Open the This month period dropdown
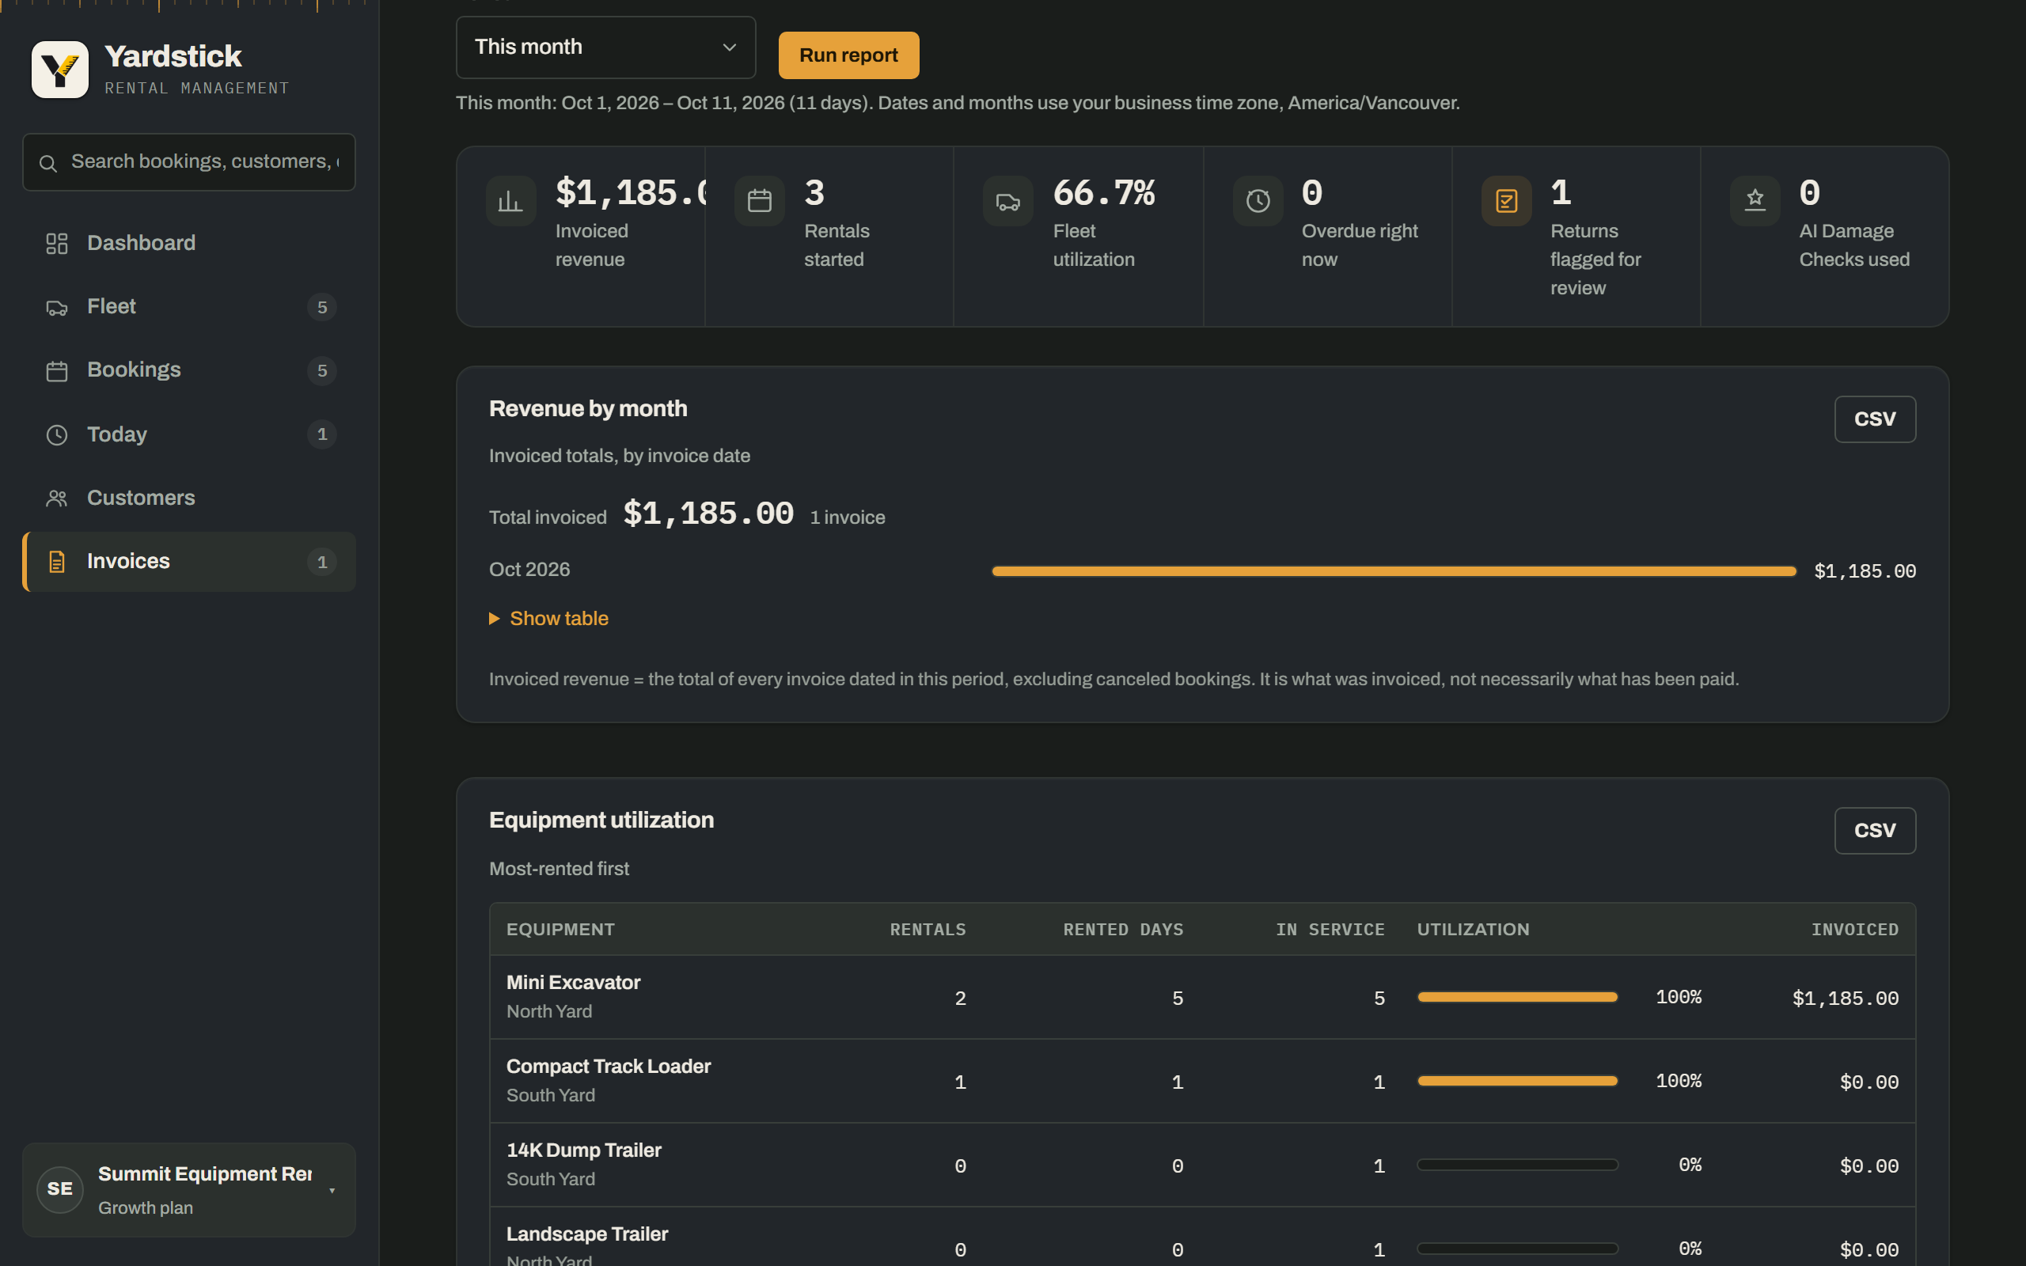This screenshot has height=1266, width=2026. click(x=605, y=47)
